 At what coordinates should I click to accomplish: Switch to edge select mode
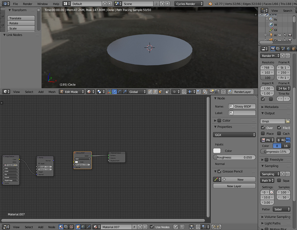156,92
